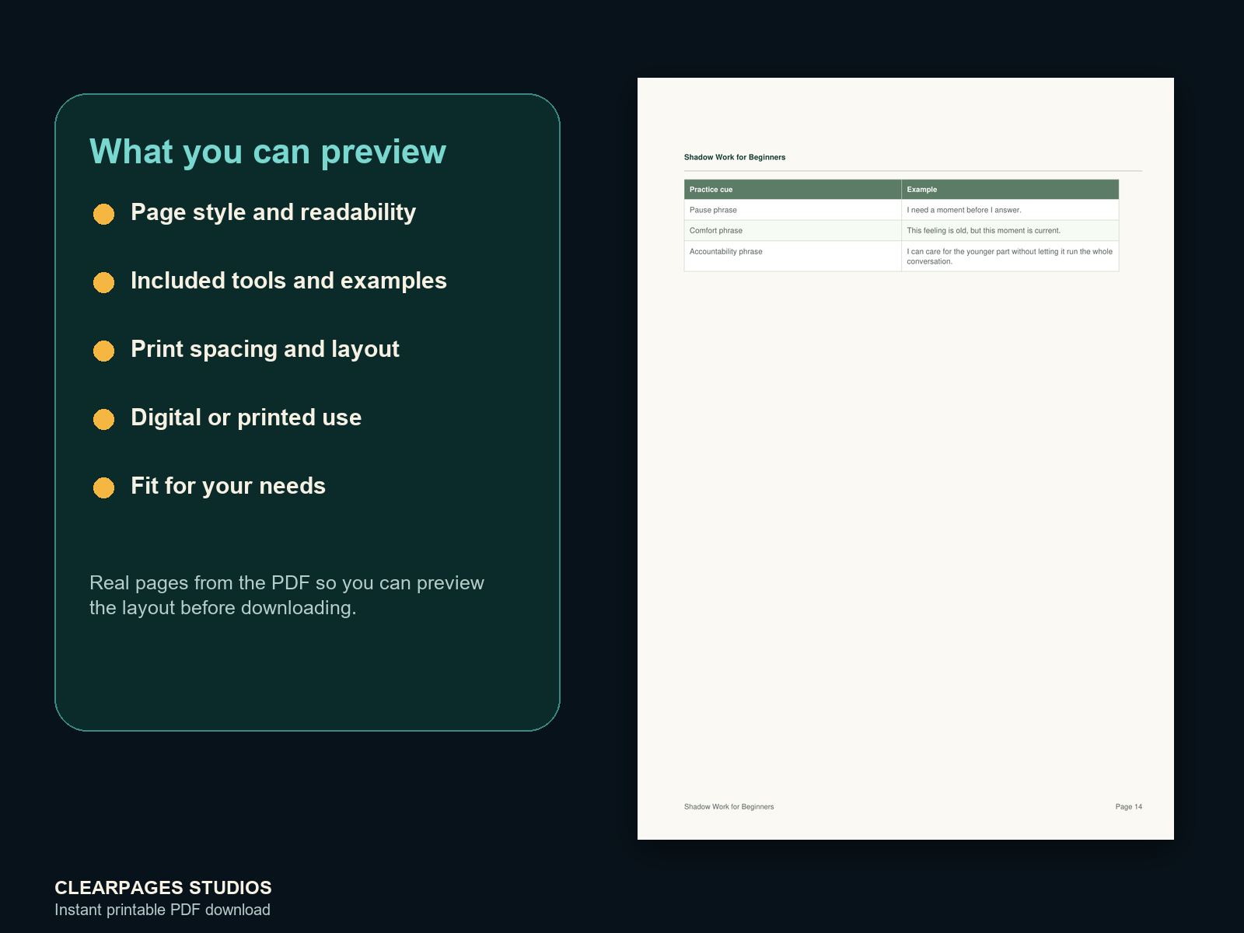This screenshot has width=1244, height=933.
Task: Click the 'This feeling is old' example cell
Action: click(1010, 230)
